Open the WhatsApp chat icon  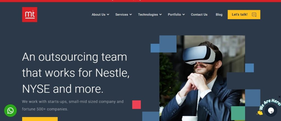(10, 111)
